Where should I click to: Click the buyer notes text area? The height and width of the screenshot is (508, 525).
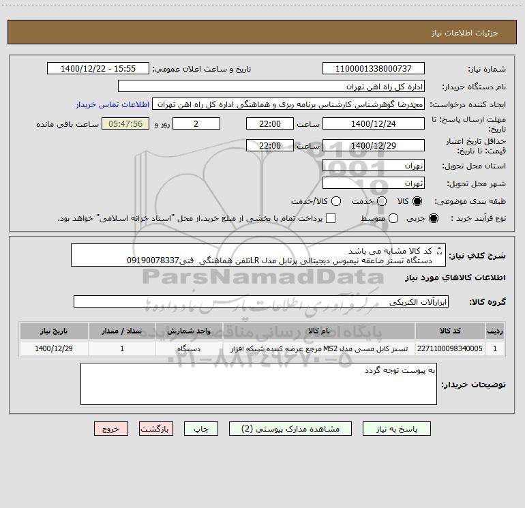point(258,384)
